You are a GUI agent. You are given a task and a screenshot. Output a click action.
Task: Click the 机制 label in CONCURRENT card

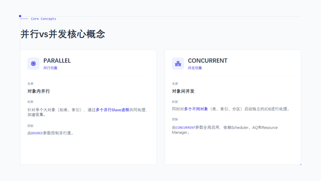coord(175,102)
